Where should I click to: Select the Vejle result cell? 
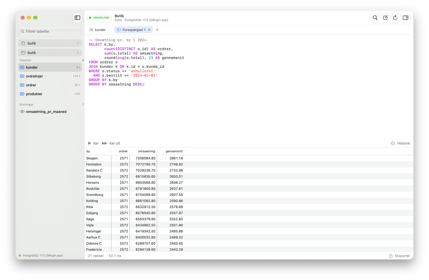coord(98,225)
